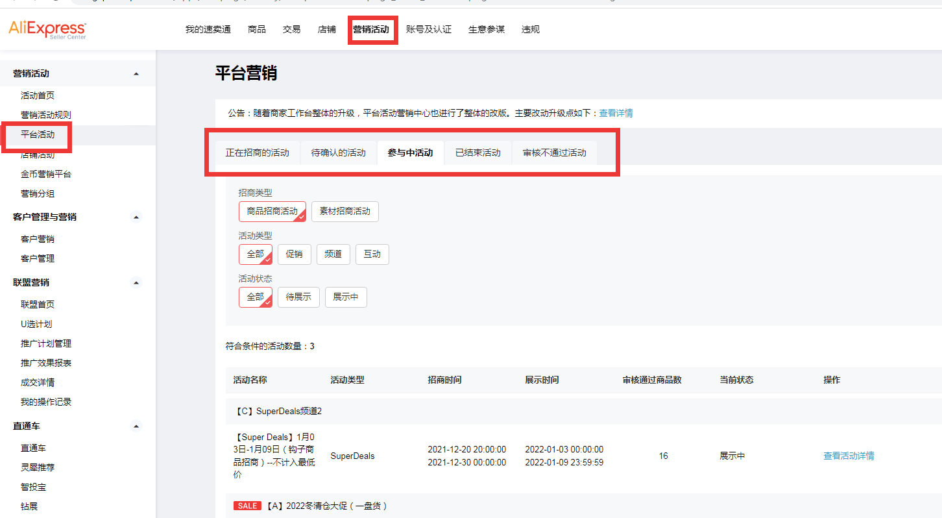
Task: Collapse the 联盟营销 sidebar section
Action: click(136, 282)
